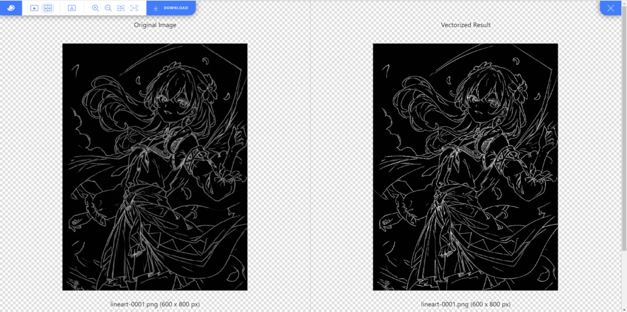Download the vectorized result
The image size is (627, 312).
pyautogui.click(x=171, y=8)
